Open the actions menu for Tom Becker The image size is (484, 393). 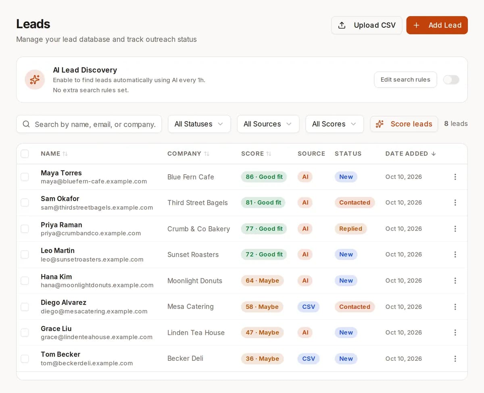click(x=455, y=359)
